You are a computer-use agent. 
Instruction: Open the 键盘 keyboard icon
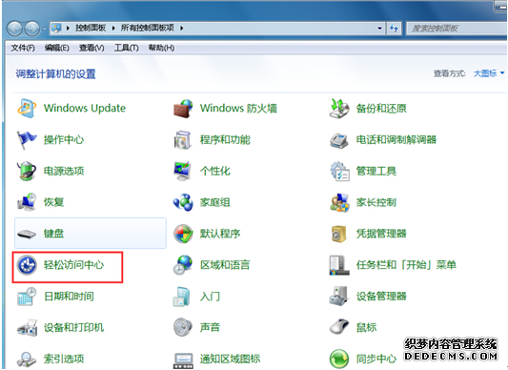click(27, 234)
